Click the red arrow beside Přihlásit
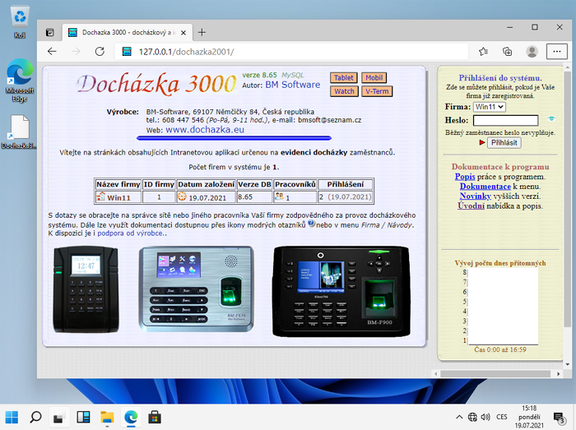The width and height of the screenshot is (576, 430). 482,142
